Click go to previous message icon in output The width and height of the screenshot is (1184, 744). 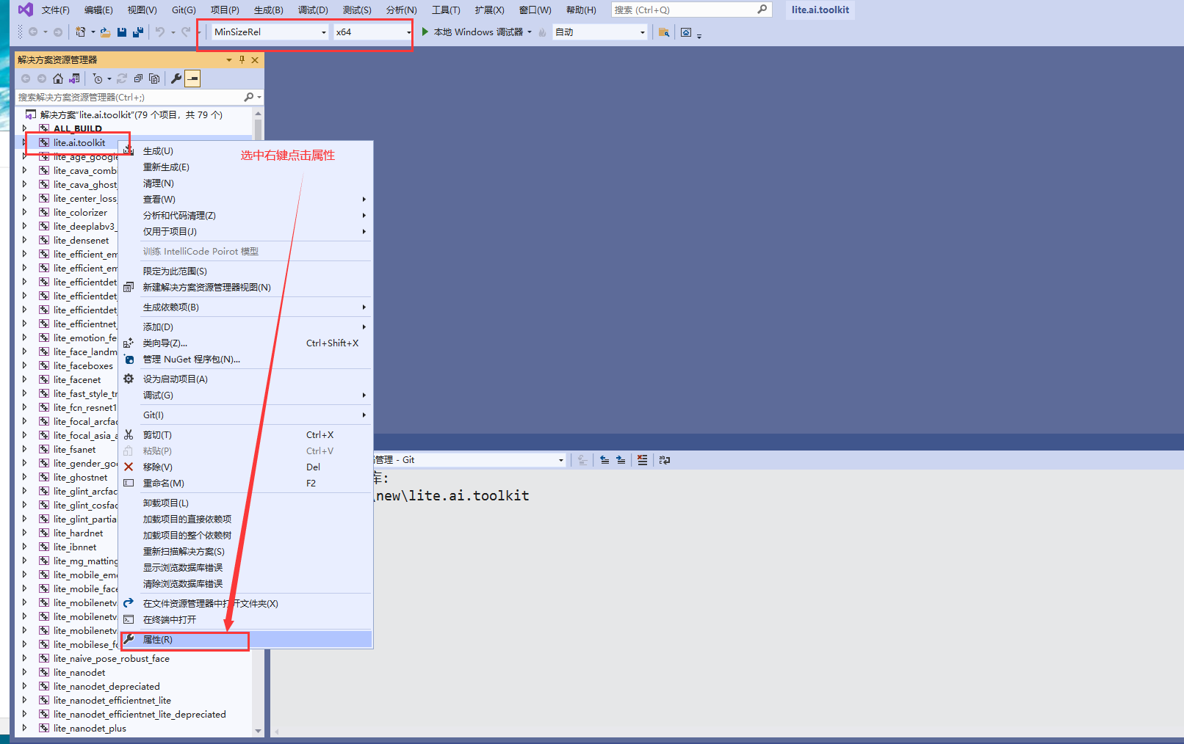click(x=604, y=460)
